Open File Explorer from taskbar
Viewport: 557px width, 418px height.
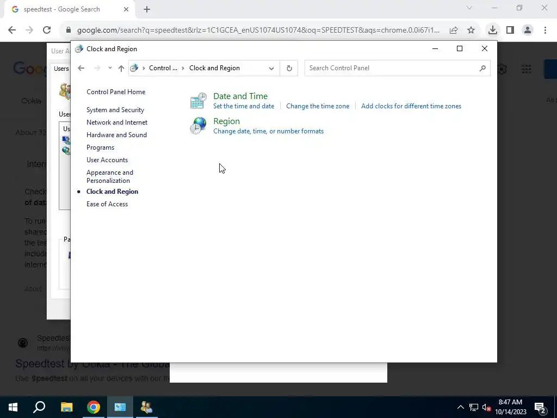66,407
